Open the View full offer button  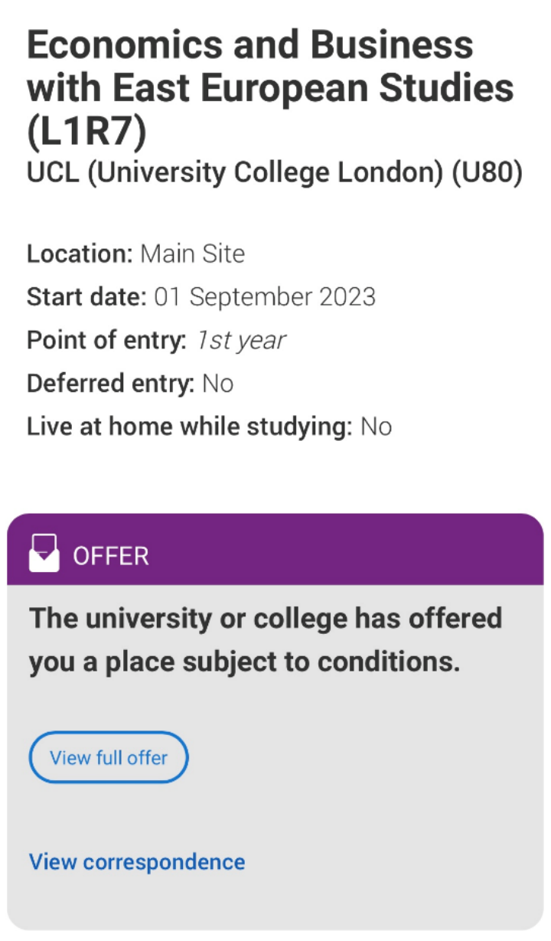point(109,757)
